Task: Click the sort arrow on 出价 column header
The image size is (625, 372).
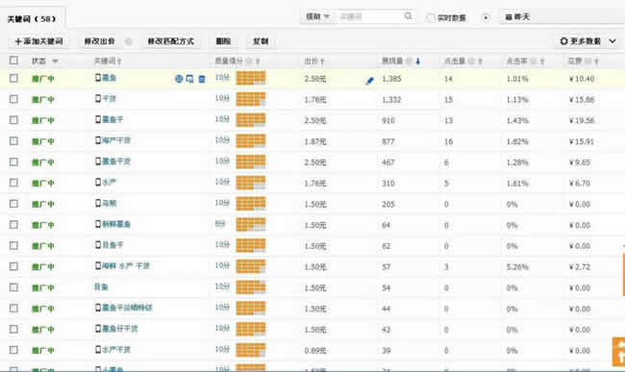Action: pos(322,62)
